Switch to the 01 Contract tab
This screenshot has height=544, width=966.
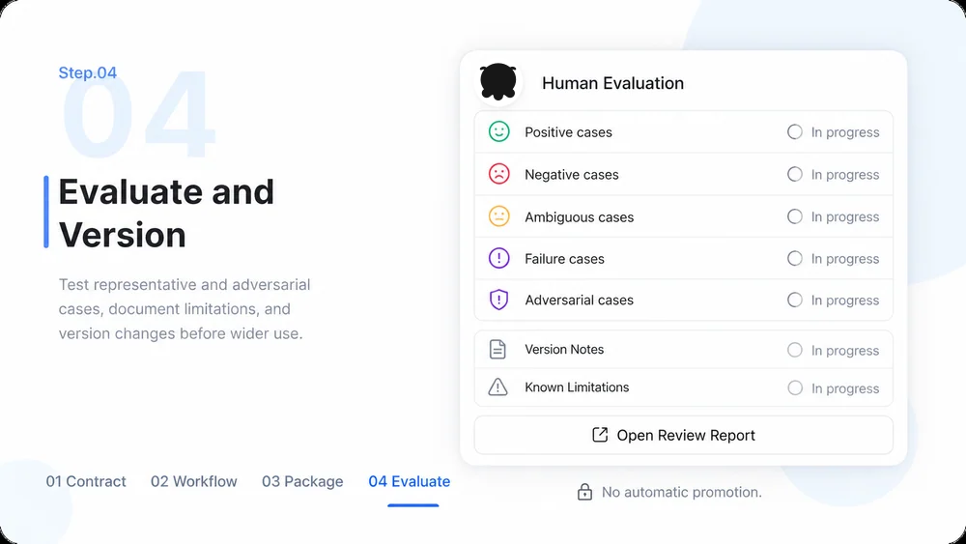[x=86, y=481]
